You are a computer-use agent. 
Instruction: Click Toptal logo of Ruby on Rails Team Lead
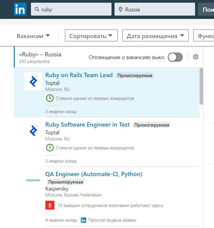click(33, 81)
